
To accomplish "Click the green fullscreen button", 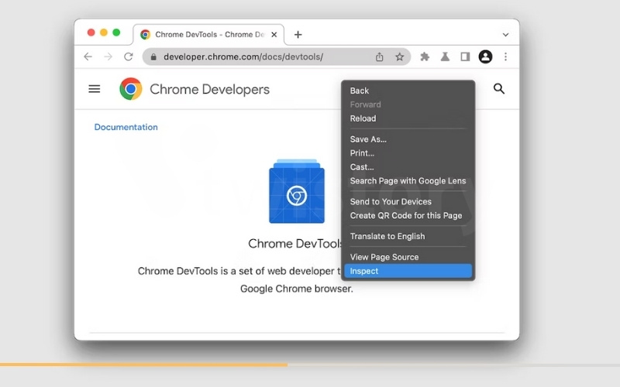I will 116,33.
